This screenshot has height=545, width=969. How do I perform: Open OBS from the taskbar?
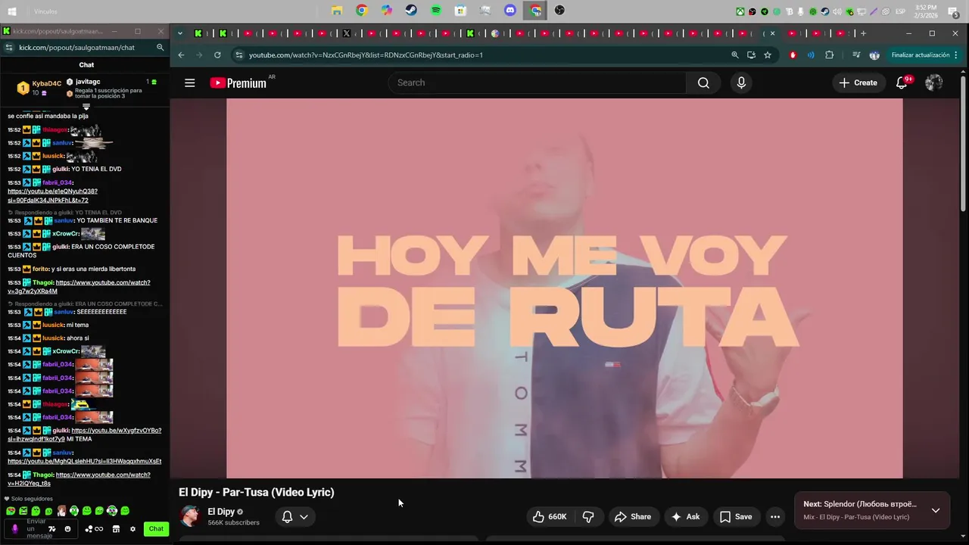(x=559, y=11)
